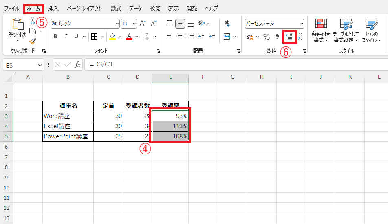Expand the font color dropdown arrow

137,37
